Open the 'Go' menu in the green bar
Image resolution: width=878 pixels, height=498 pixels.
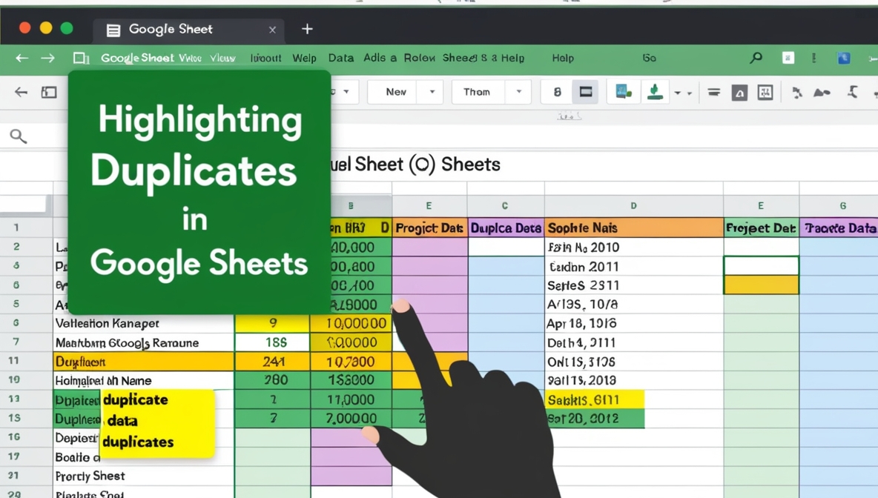pos(649,58)
